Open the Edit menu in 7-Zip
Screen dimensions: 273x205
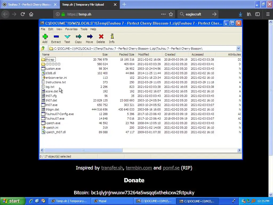click(x=51, y=29)
